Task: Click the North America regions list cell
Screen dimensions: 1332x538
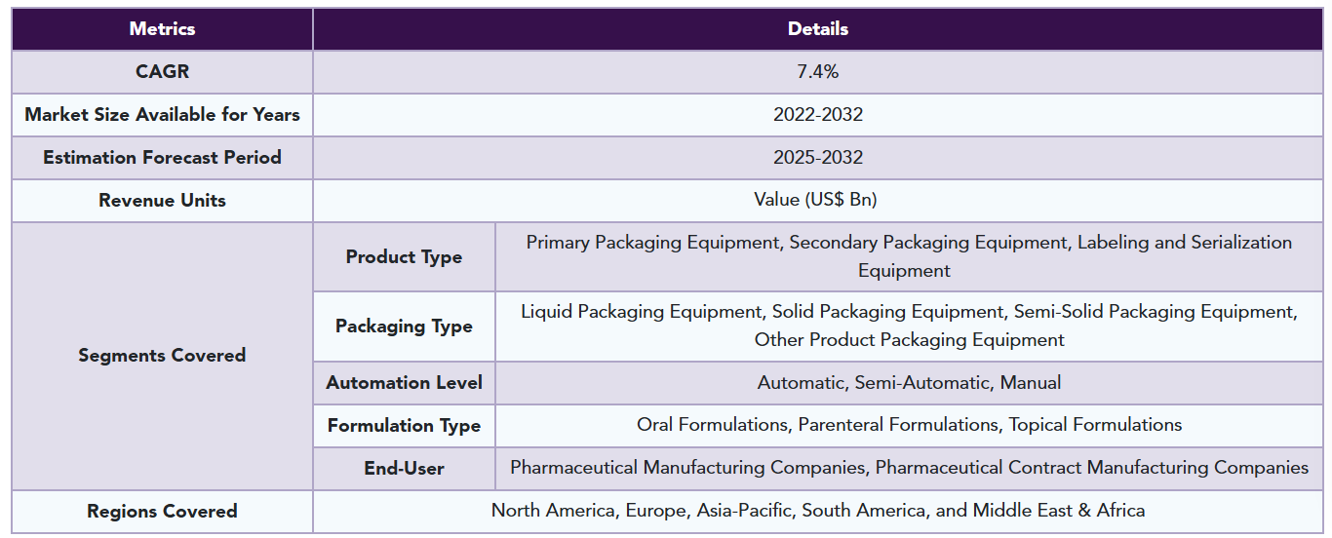Action: tap(817, 512)
